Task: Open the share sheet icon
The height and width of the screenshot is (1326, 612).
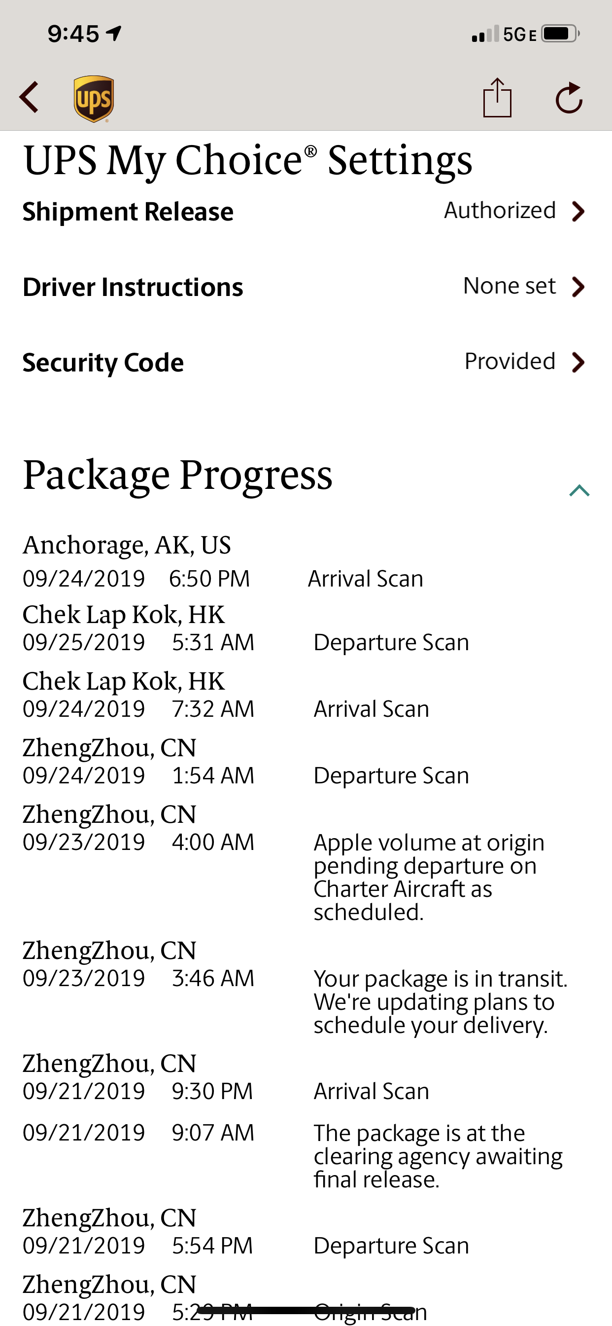Action: 497,97
